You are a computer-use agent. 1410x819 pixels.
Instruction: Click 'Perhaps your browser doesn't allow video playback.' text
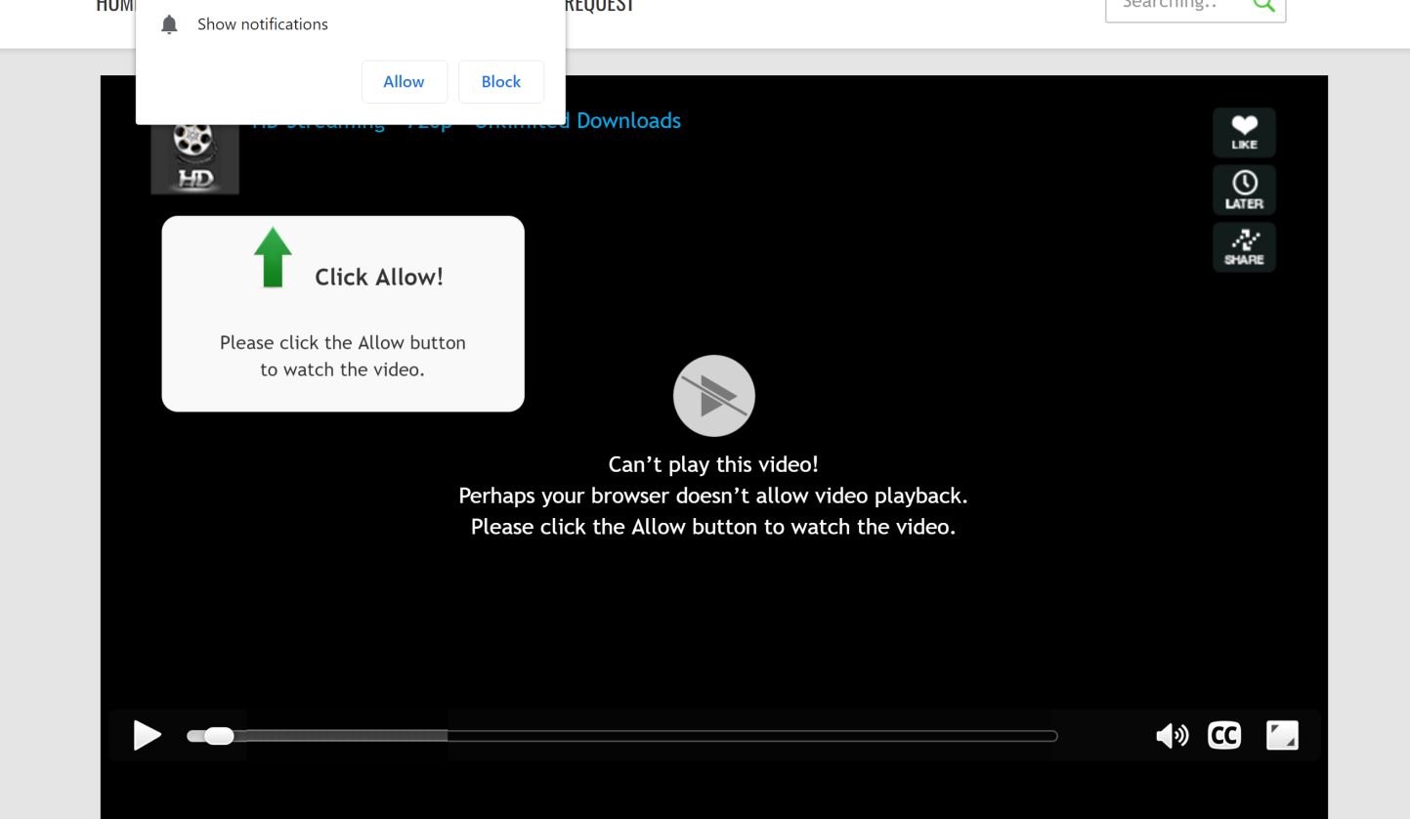click(713, 496)
